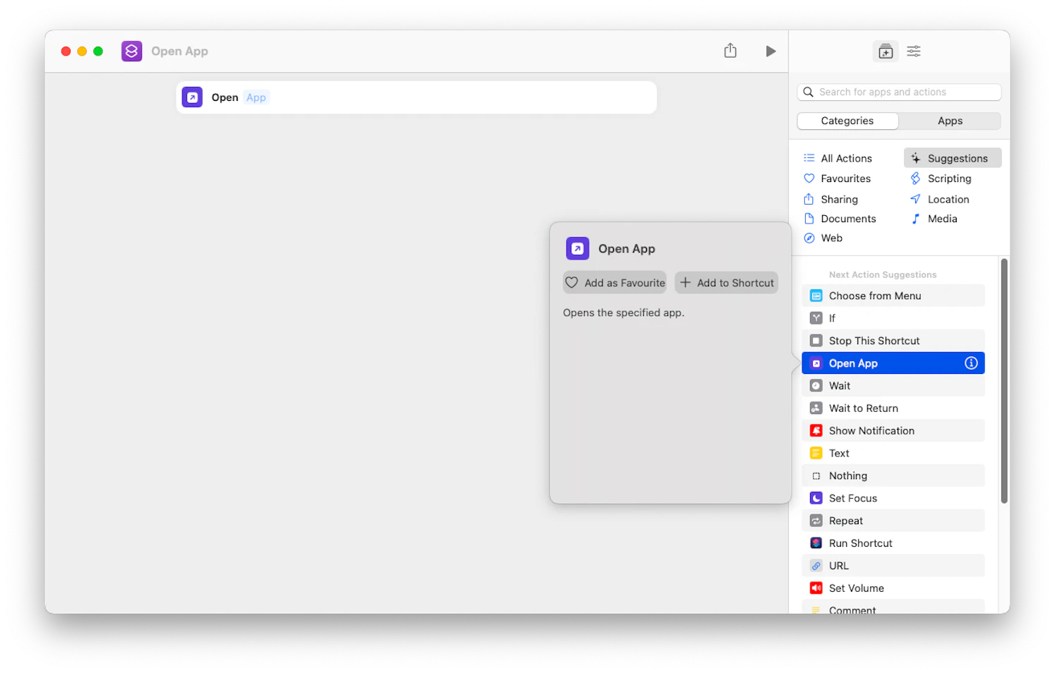Click Add to Shortcut button

tap(726, 283)
